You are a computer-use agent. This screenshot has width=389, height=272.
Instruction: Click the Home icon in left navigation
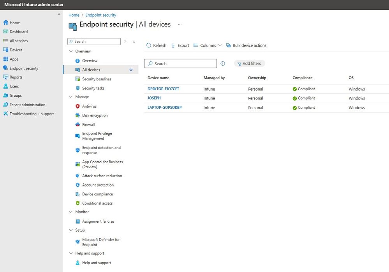tap(5, 23)
